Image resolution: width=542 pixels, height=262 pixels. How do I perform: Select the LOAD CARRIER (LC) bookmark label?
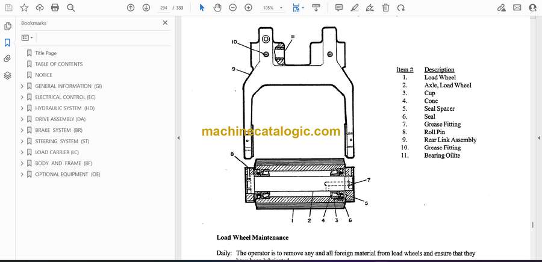coord(57,152)
